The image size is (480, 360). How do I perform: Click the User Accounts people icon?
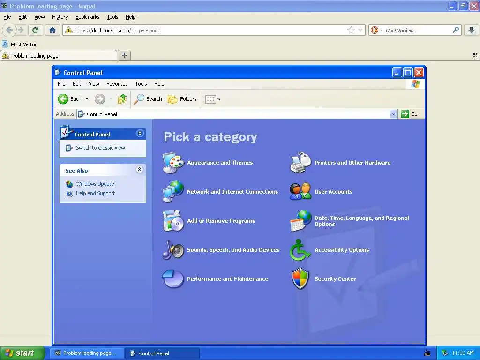(300, 191)
